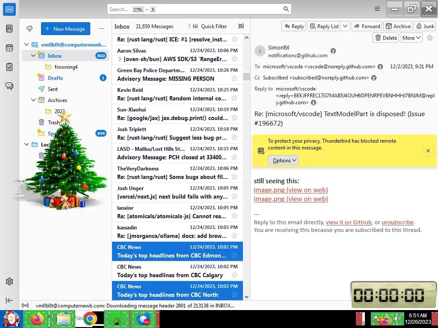This screenshot has height=328, width=438.
Task: Click the New Message button
Action: 65,29
